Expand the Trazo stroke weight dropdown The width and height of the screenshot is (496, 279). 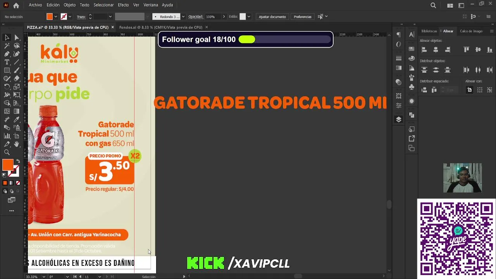pyautogui.click(x=110, y=17)
